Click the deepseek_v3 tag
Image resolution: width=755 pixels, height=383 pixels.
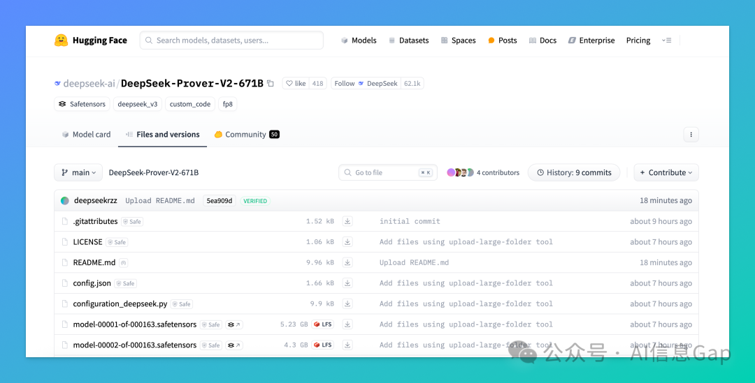point(138,104)
